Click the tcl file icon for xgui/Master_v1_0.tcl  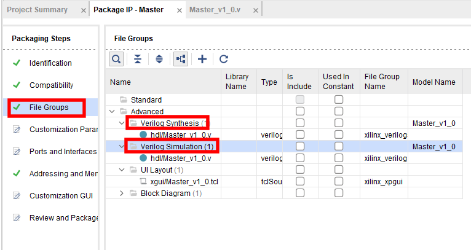click(143, 182)
